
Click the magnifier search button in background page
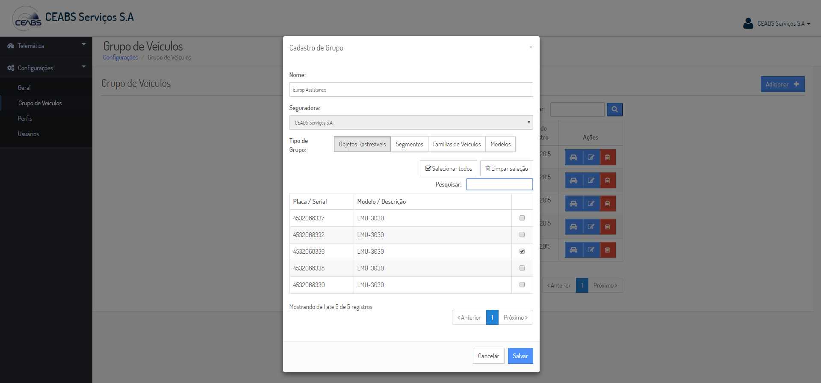point(614,110)
